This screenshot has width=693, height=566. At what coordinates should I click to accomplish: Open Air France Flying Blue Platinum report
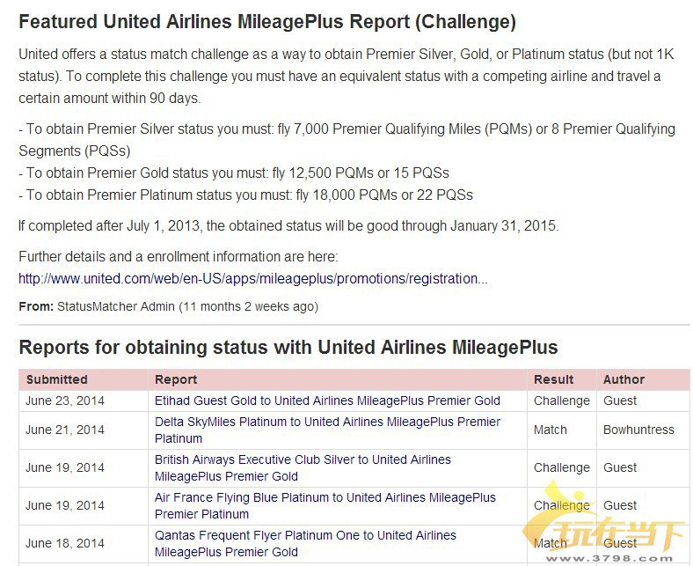(325, 506)
